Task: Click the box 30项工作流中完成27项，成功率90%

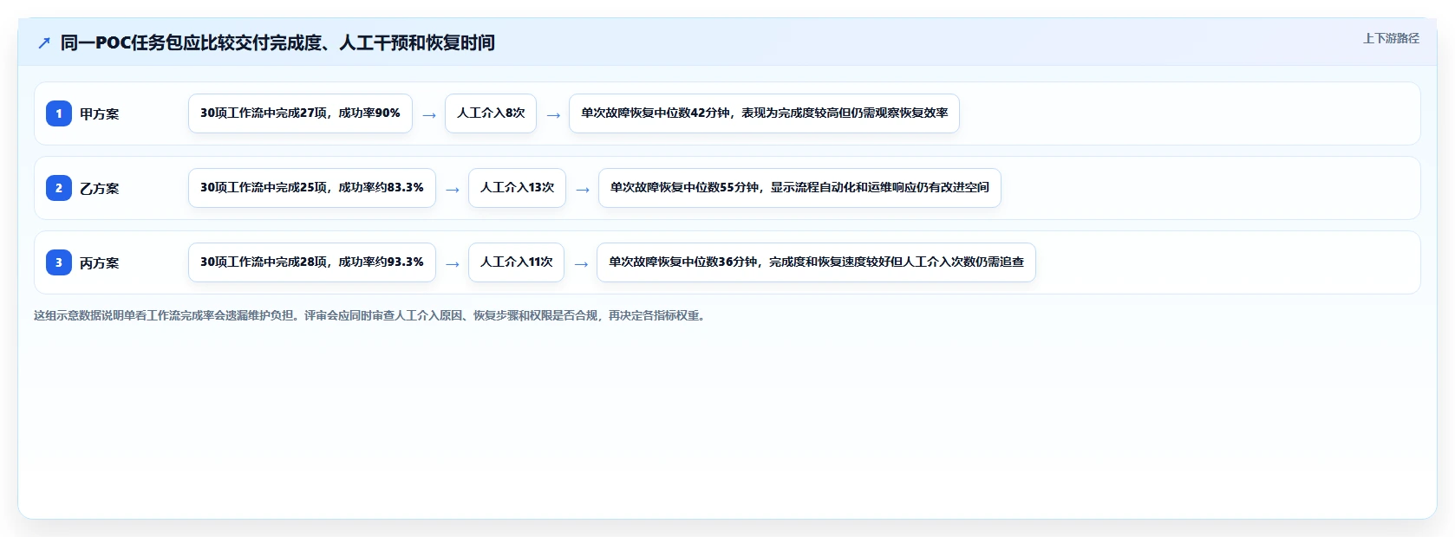Action: [x=300, y=113]
